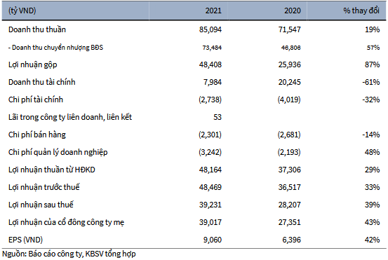Viewport: 388px width, 260px height.
Task: Select the value 53 for joint ventures
Action: click(x=218, y=117)
